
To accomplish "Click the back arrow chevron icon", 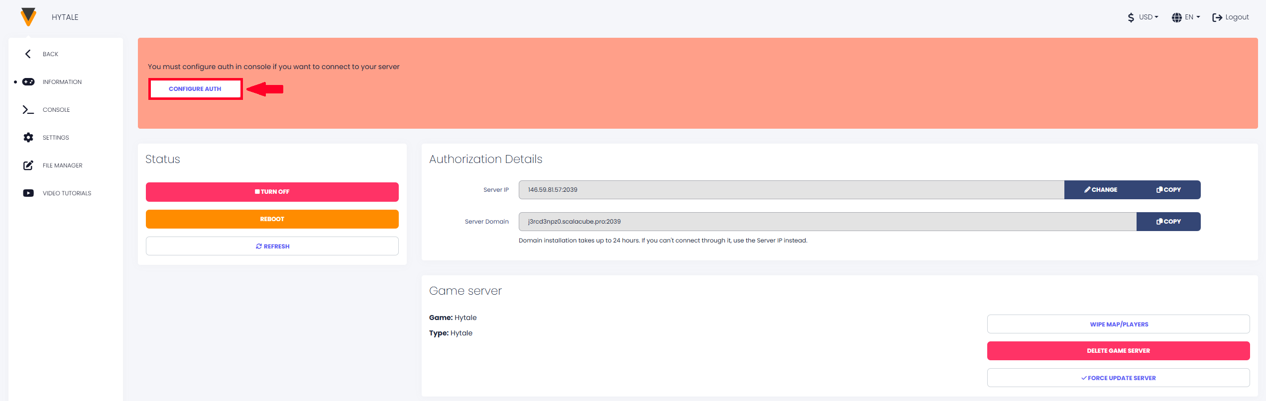I will tap(28, 54).
